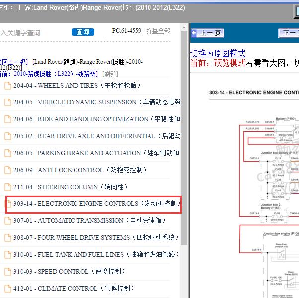
Task: Open the 303-14 Electronic Engine Controls page icon
Action: [x=8, y=204]
